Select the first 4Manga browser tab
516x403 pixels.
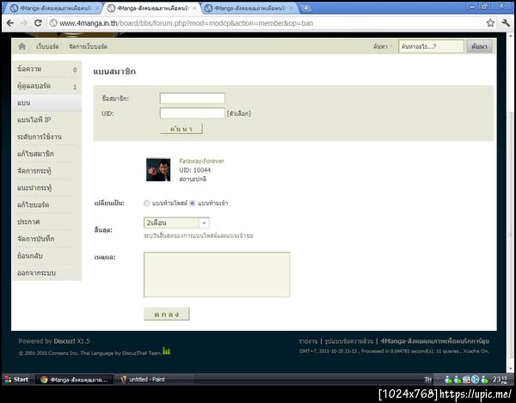click(53, 9)
